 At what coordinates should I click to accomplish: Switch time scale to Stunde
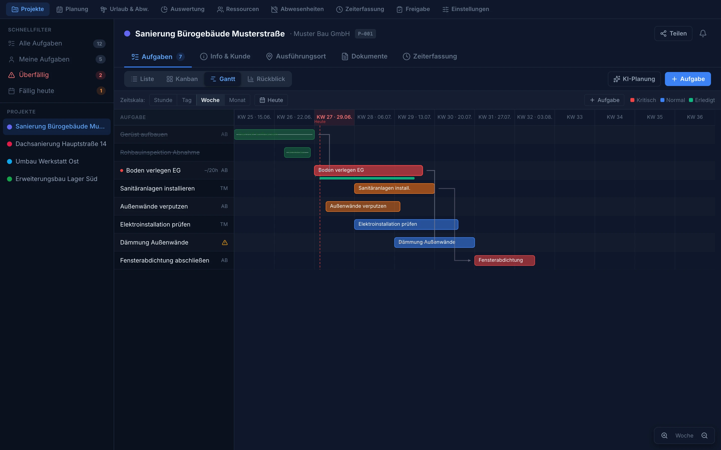pos(163,100)
